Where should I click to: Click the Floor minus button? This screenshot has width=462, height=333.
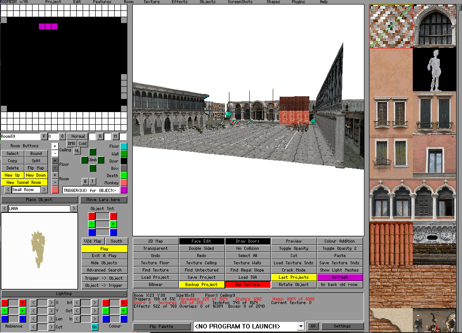[x=55, y=168]
